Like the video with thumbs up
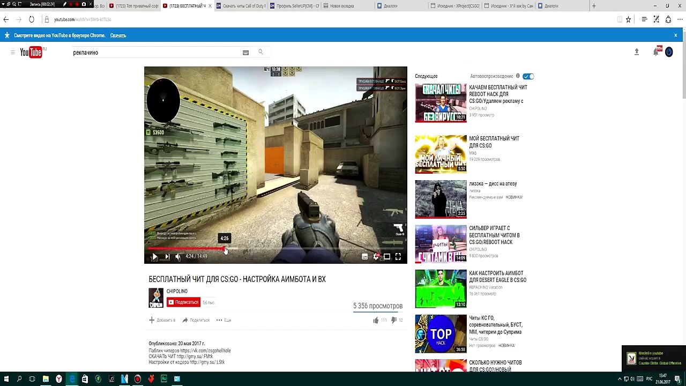Viewport: 686px width, 386px height. [x=376, y=320]
